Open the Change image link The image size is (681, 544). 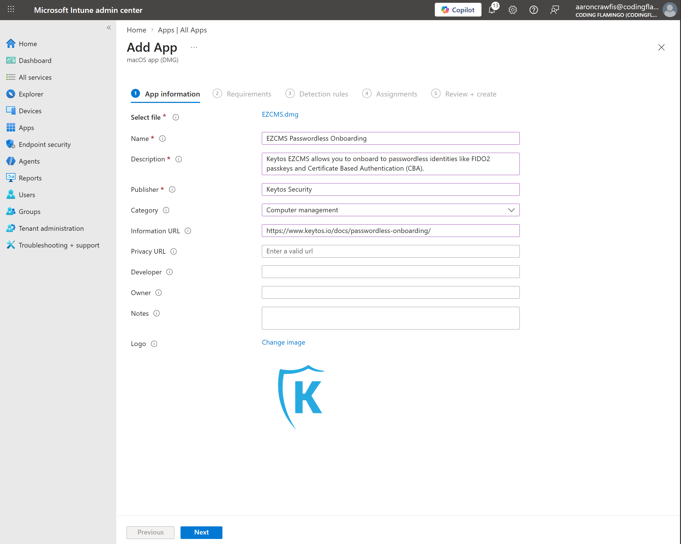click(x=283, y=342)
